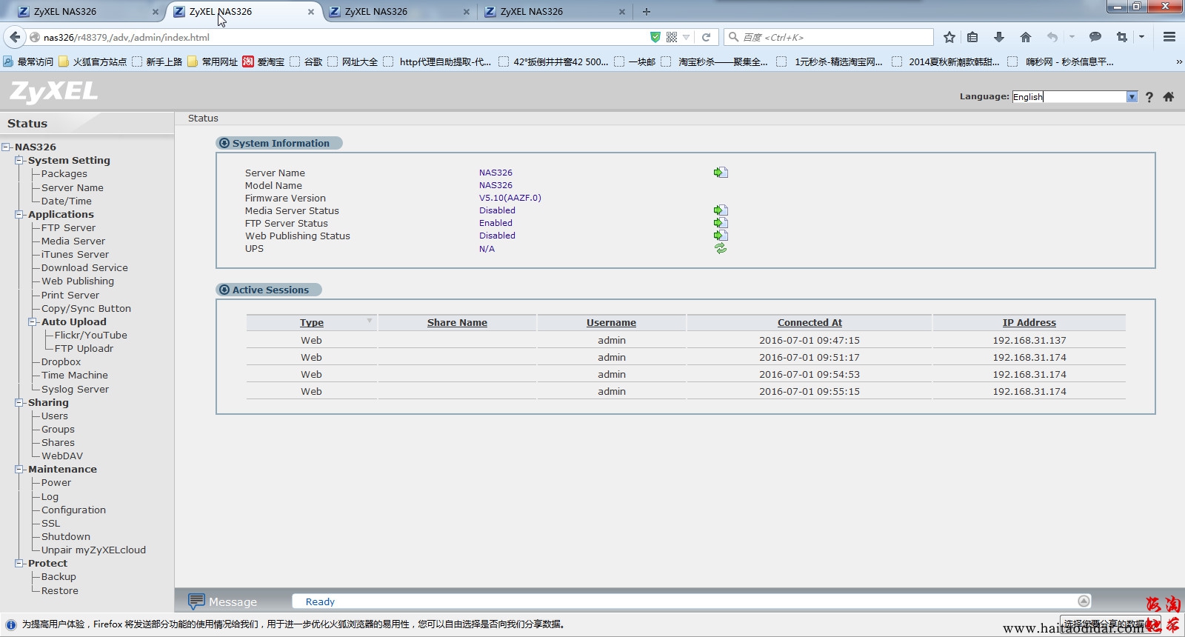Refresh the UPS status icon

coord(721,249)
